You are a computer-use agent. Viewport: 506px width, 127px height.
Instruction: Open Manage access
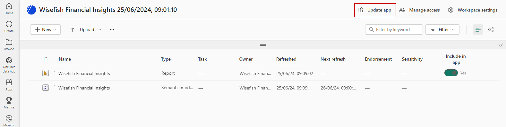420,10
